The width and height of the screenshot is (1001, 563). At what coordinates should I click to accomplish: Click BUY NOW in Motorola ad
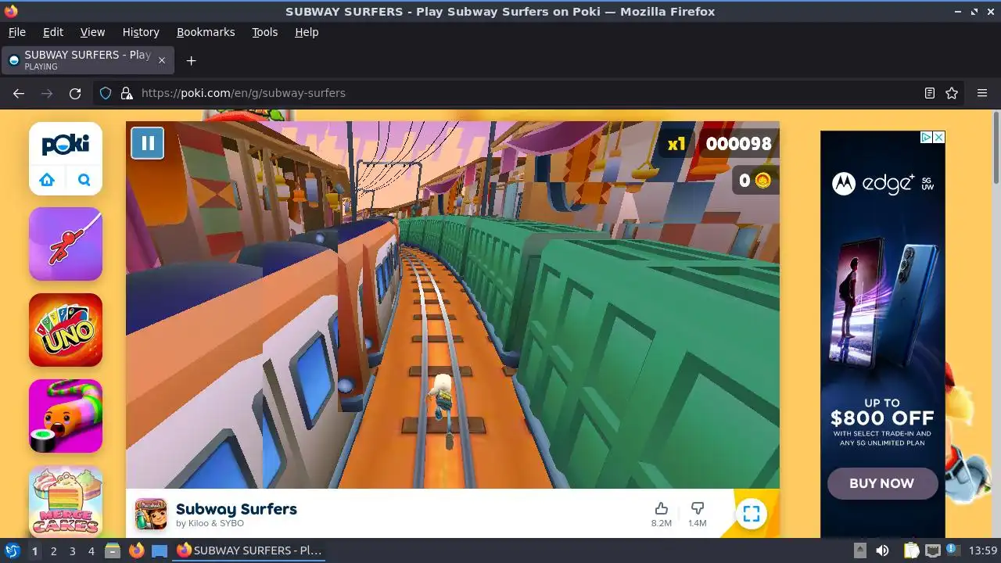click(882, 483)
